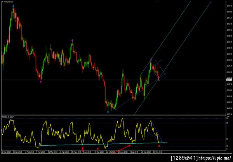Click the 15 May 2015 date label
This screenshot has height=162, width=233.
pyautogui.click(x=76, y=152)
